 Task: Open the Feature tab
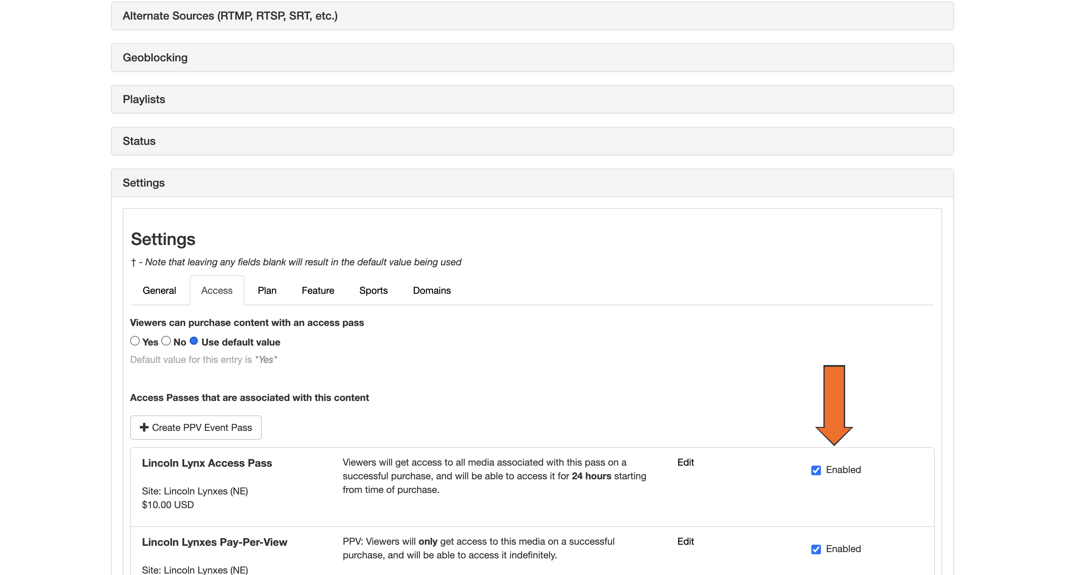(318, 290)
